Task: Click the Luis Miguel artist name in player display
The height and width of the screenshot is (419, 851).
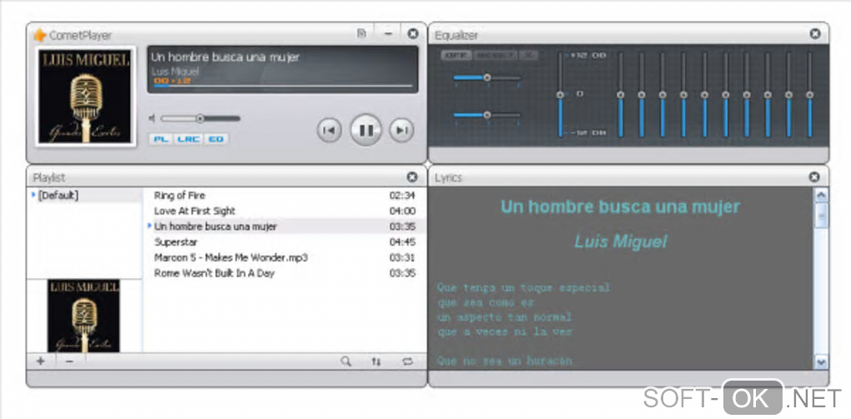Action: coord(174,71)
